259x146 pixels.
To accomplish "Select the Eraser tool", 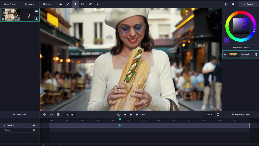I will pos(75,4).
